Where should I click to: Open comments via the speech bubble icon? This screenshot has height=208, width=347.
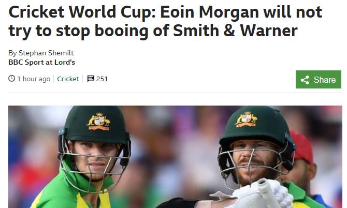tap(91, 79)
